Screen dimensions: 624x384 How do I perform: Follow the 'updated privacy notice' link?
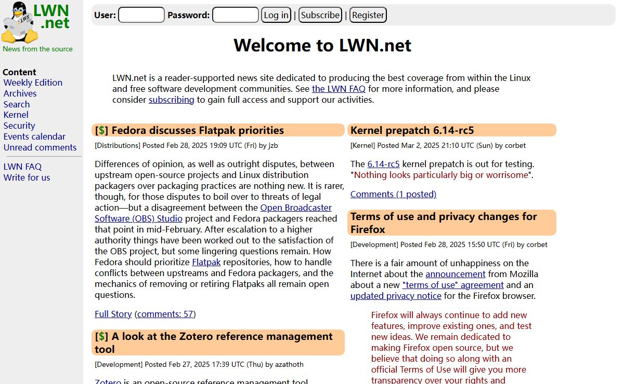pos(396,296)
